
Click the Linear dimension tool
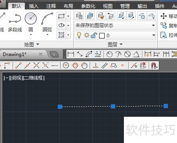(71, 54)
